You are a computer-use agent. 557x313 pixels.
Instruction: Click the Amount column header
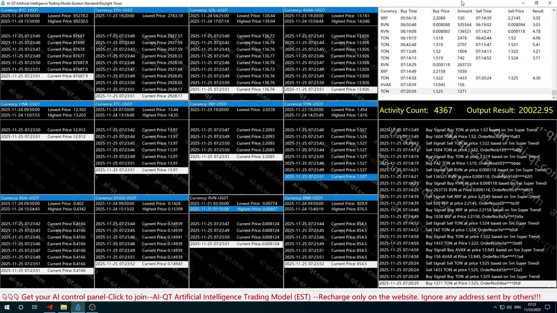(465, 11)
